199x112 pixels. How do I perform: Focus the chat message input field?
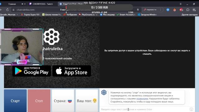pos(145,109)
